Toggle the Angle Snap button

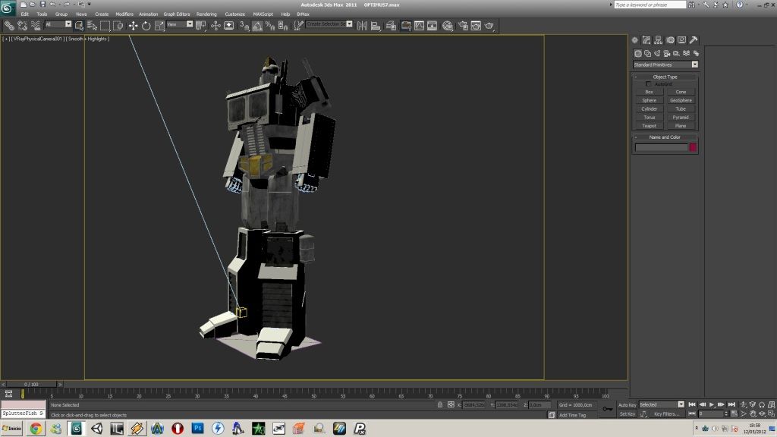[x=257, y=26]
